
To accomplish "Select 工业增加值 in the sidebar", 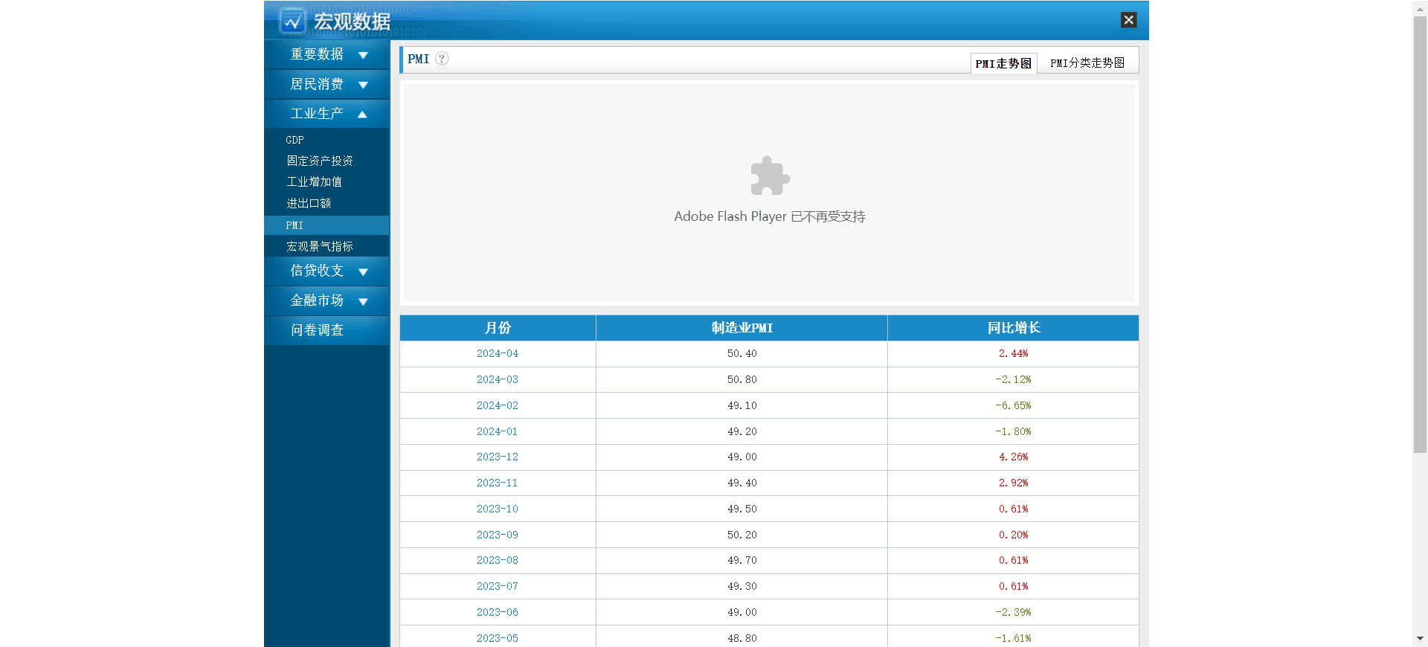I will point(315,181).
